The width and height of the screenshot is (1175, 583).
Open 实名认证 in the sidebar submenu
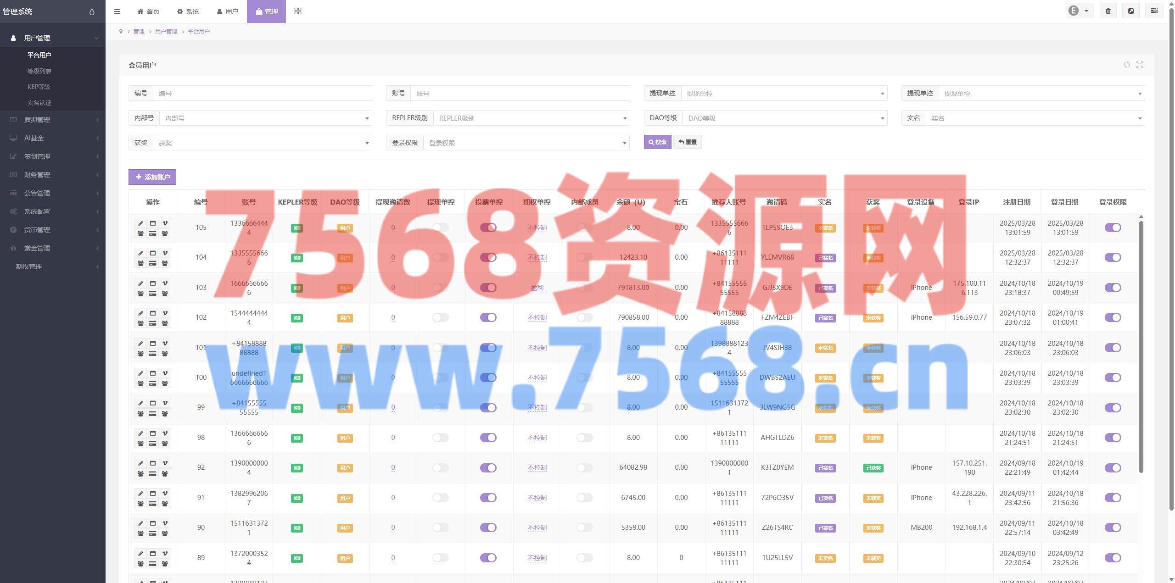pyautogui.click(x=39, y=103)
